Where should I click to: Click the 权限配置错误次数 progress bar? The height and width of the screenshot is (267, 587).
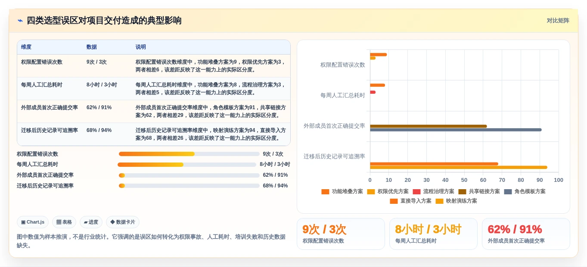[189, 154]
